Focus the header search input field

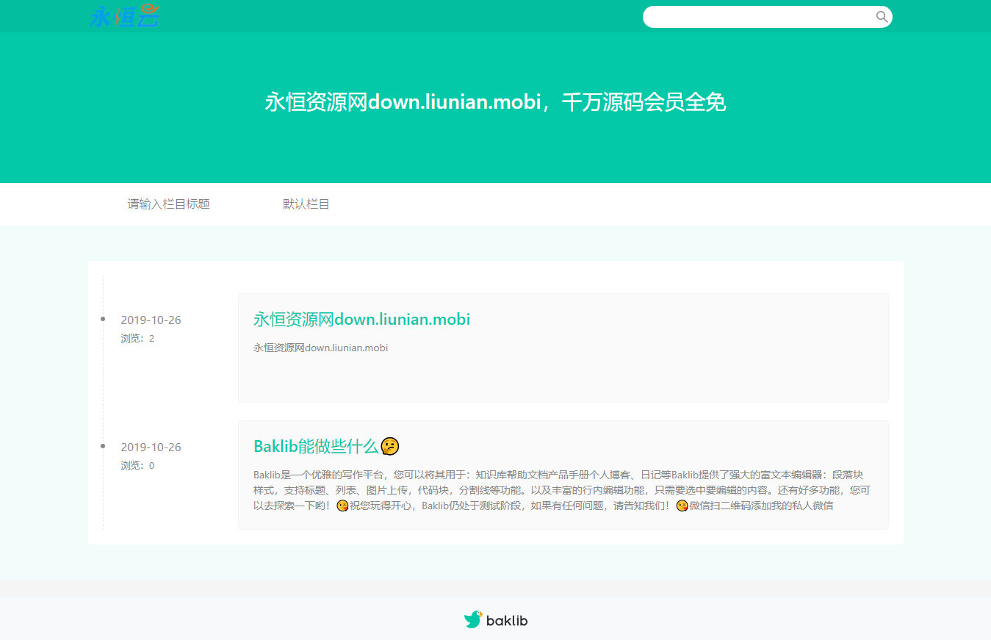click(x=767, y=17)
